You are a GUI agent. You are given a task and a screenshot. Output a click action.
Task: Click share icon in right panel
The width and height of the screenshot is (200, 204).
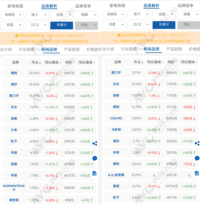coord(197,143)
